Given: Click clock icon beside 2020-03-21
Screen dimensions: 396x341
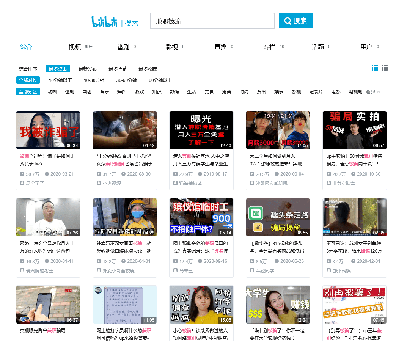Looking at the screenshot, I should 47,174.
